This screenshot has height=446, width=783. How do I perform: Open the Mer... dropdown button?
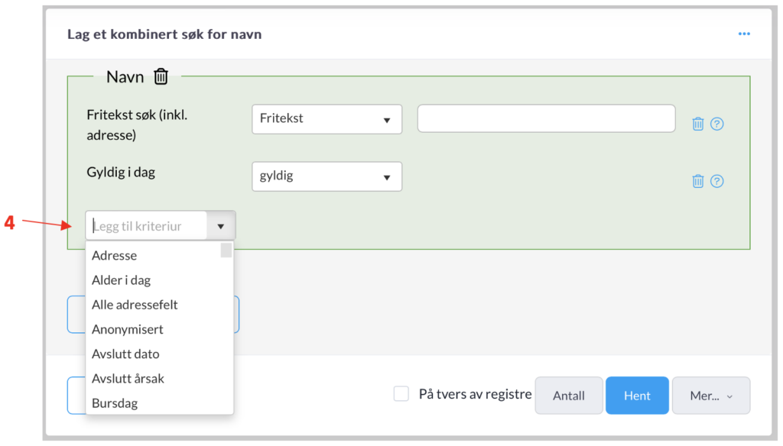(x=710, y=396)
